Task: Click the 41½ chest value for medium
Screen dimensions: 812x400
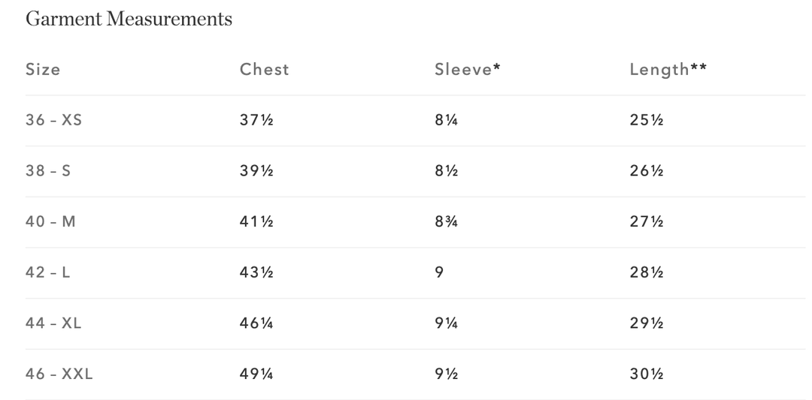Action: (x=256, y=222)
